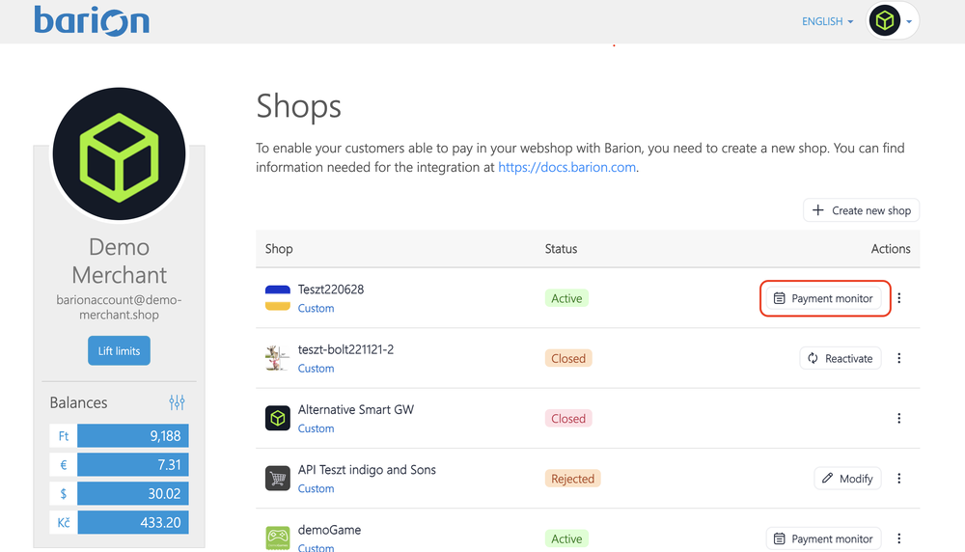Modify the API Teszt indigo shop
The image size is (965, 552).
(x=847, y=479)
